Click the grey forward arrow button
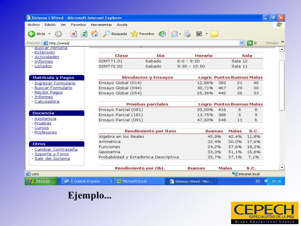This screenshot has width=301, height=226. point(58,34)
